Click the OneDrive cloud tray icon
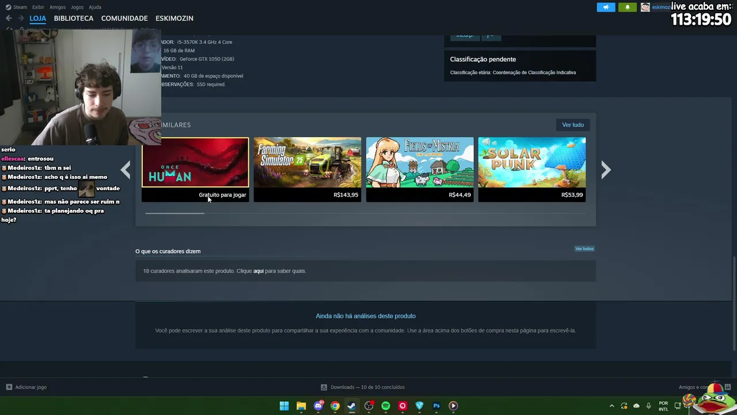 click(x=636, y=406)
